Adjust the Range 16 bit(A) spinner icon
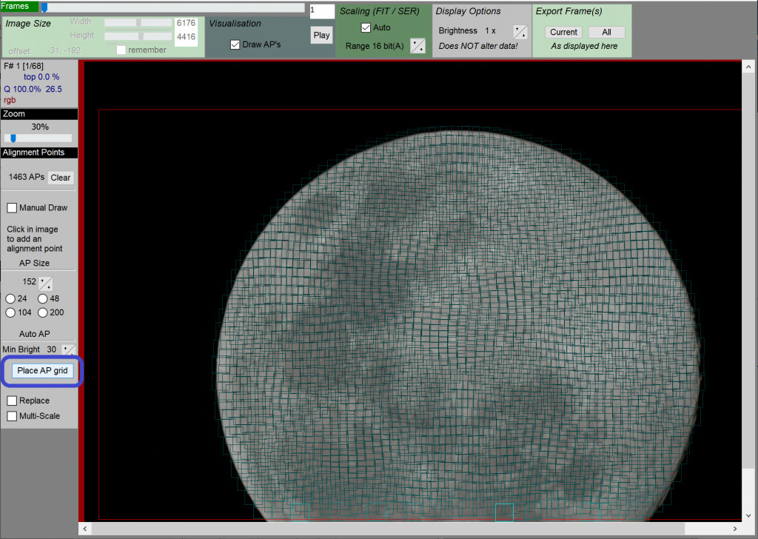Viewport: 758px width, 539px height. click(417, 46)
